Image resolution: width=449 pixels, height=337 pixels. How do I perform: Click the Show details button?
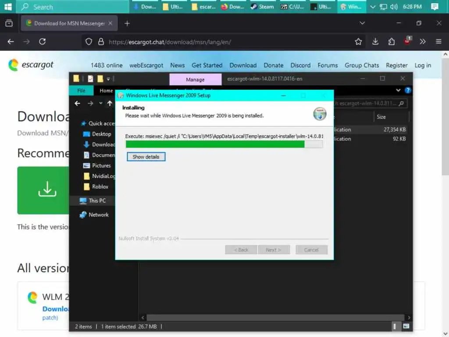coord(146,157)
